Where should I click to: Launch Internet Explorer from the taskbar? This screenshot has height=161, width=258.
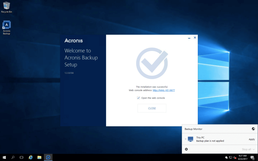(31, 157)
